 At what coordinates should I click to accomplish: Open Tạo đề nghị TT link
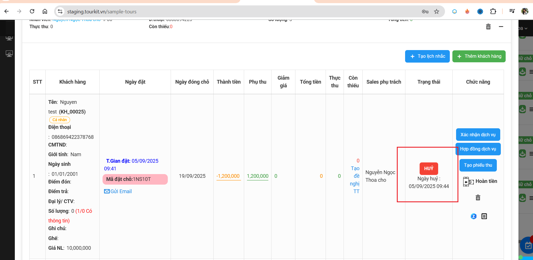355,180
